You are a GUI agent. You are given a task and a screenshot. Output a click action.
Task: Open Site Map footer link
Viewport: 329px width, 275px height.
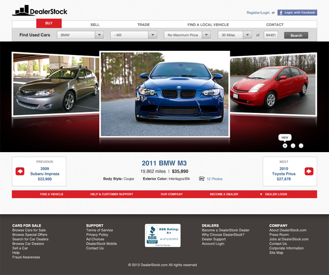276,253
